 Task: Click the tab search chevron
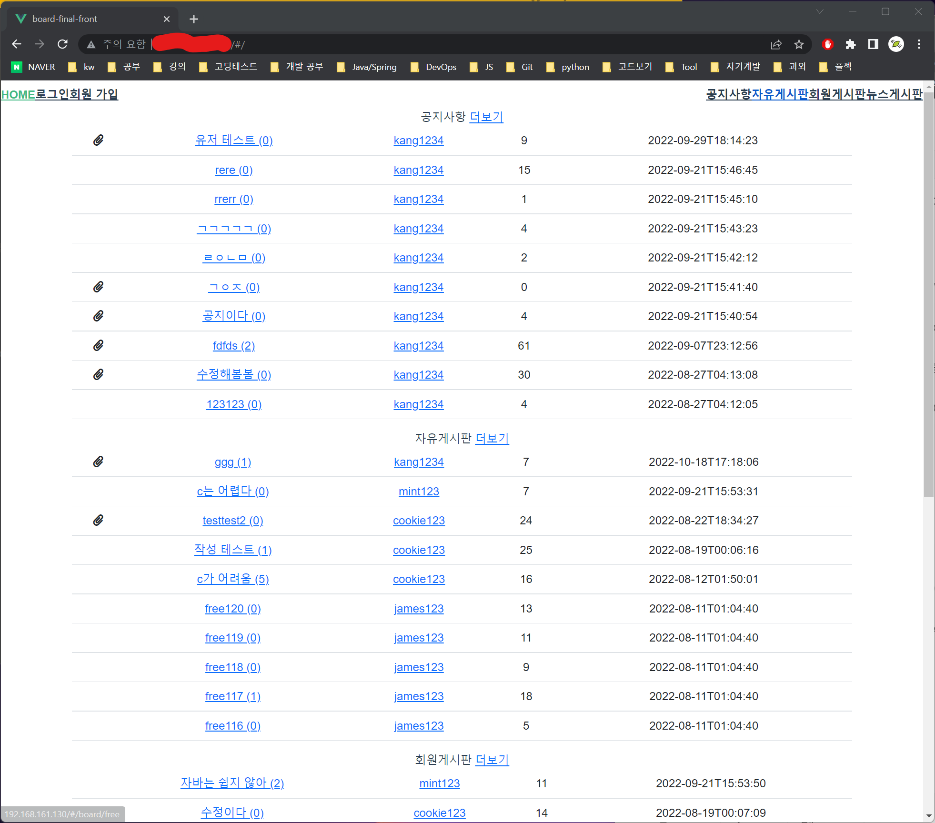819,11
